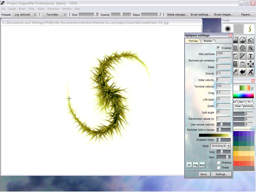Pick the Pan move arrows tool

point(250,64)
